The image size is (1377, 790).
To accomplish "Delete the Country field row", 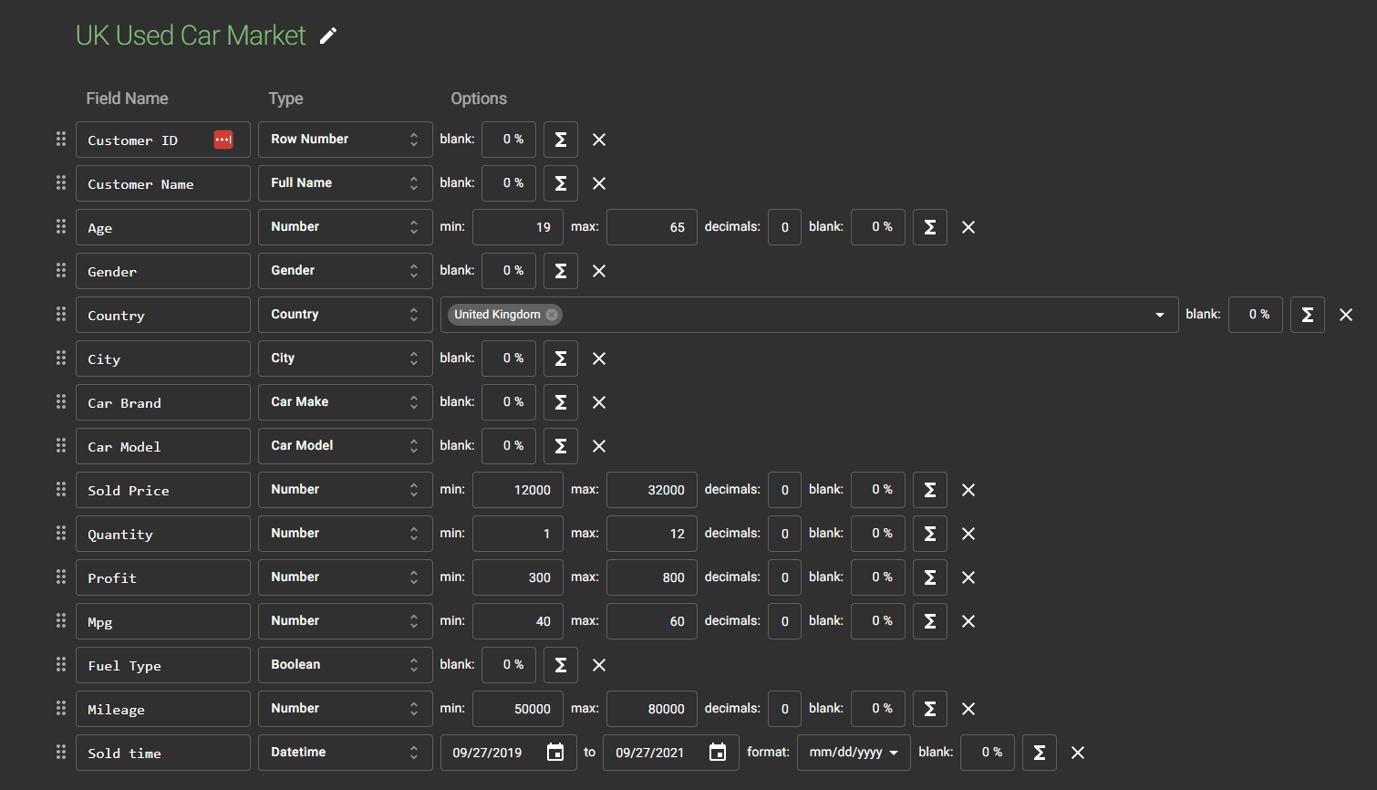I will click(x=1346, y=315).
